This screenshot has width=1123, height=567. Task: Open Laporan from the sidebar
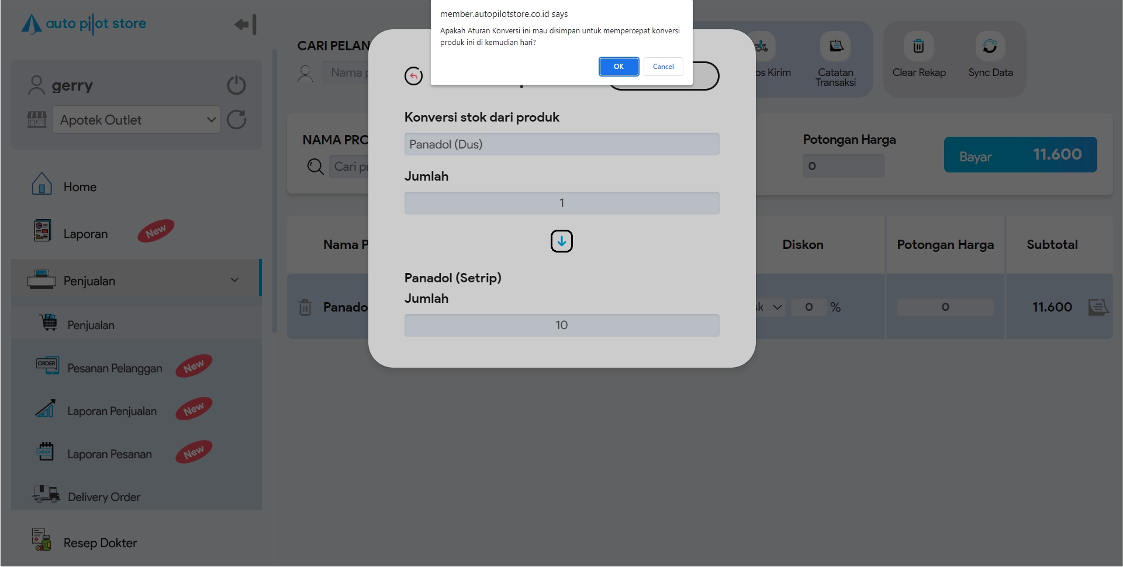tap(85, 234)
